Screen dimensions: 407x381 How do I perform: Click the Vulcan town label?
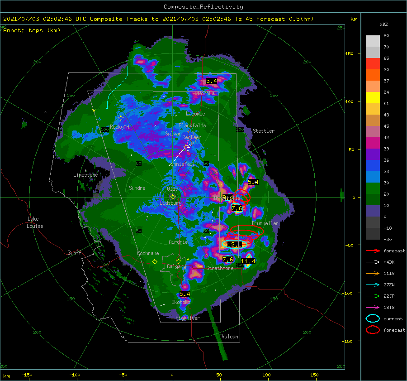coord(230,337)
